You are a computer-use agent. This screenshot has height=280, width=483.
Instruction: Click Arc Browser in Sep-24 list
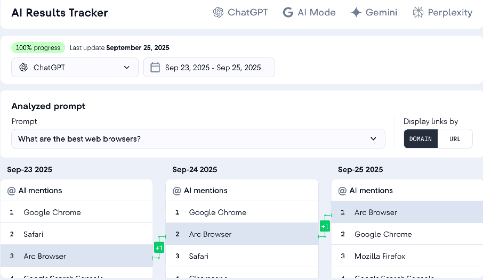[x=242, y=234]
